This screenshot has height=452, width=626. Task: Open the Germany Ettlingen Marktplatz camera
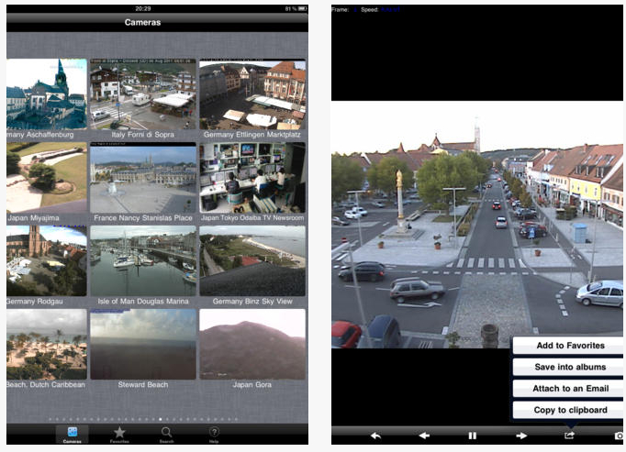point(252,94)
